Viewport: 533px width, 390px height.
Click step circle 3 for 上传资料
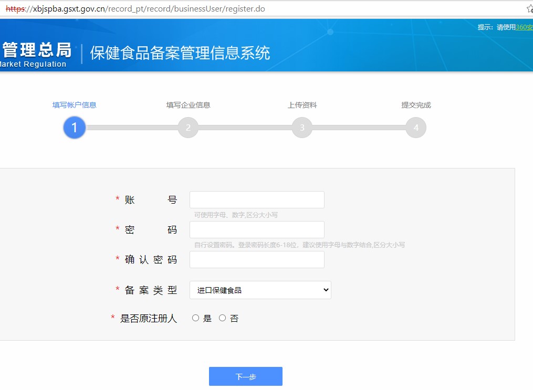[x=302, y=127]
